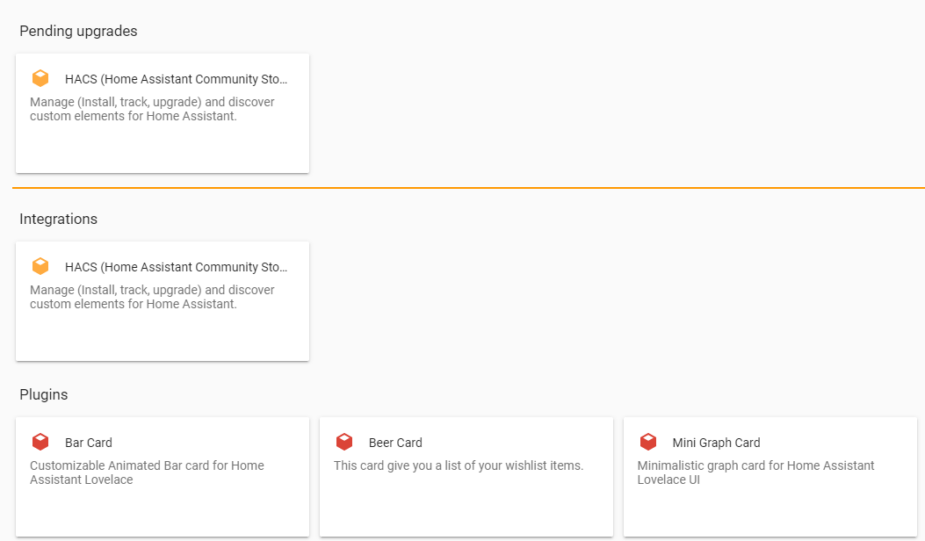The width and height of the screenshot is (925, 541).
Task: Open the Mini Graph Card plugin title
Action: pyautogui.click(x=716, y=443)
